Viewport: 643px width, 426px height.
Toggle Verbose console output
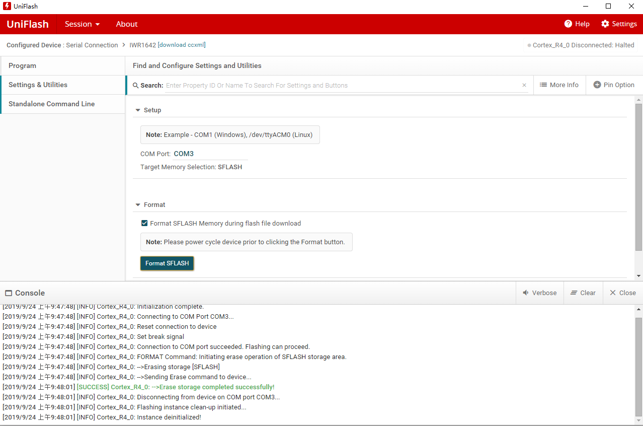pyautogui.click(x=539, y=293)
